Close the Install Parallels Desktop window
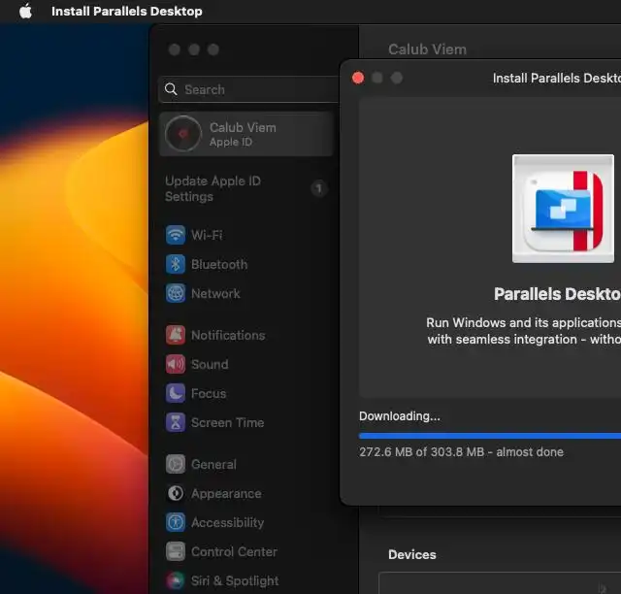Viewport: 621px width, 594px height. pos(358,78)
